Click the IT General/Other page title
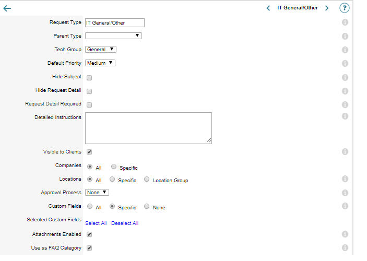This screenshot has width=367, height=261. 298,8
